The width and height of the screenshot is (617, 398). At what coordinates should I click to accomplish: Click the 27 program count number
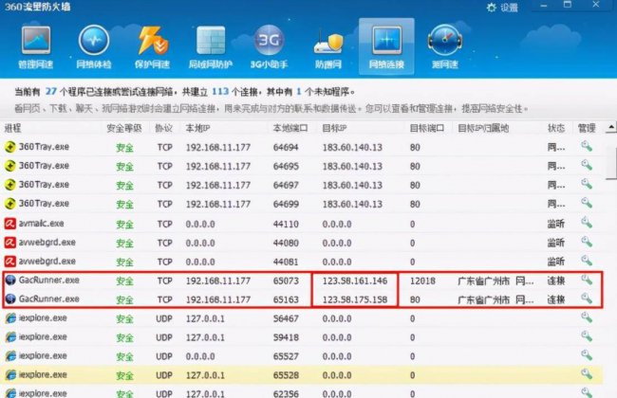tap(50, 92)
